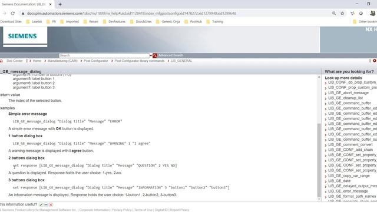The width and height of the screenshot is (377, 212).
Task: Open the PostHub bookmark folder
Action: [x=193, y=22]
